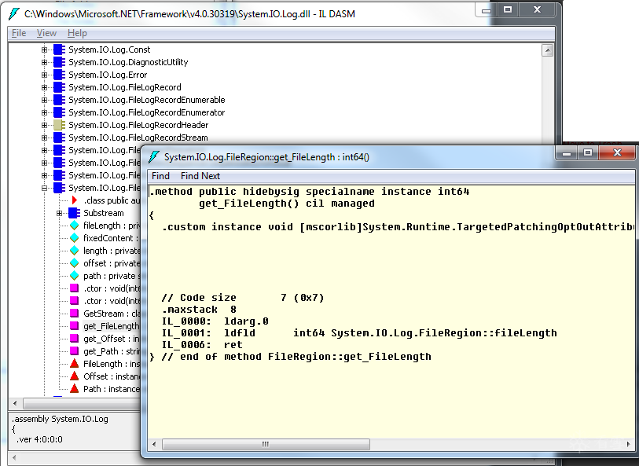Expand the System.IO.Log.FileLogRecord node
This screenshot has height=466, width=639.
click(45, 87)
